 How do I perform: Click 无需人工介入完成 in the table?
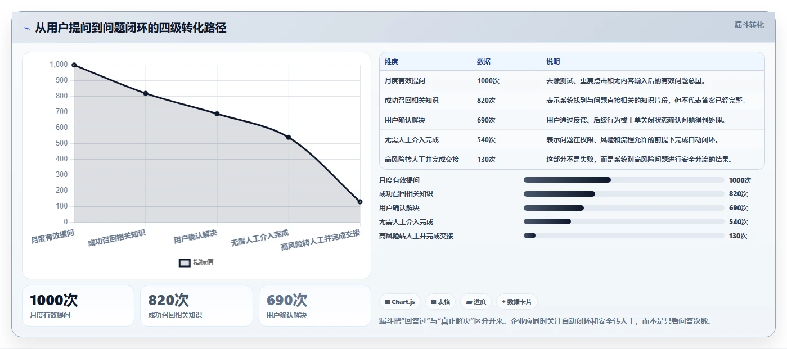click(x=412, y=140)
